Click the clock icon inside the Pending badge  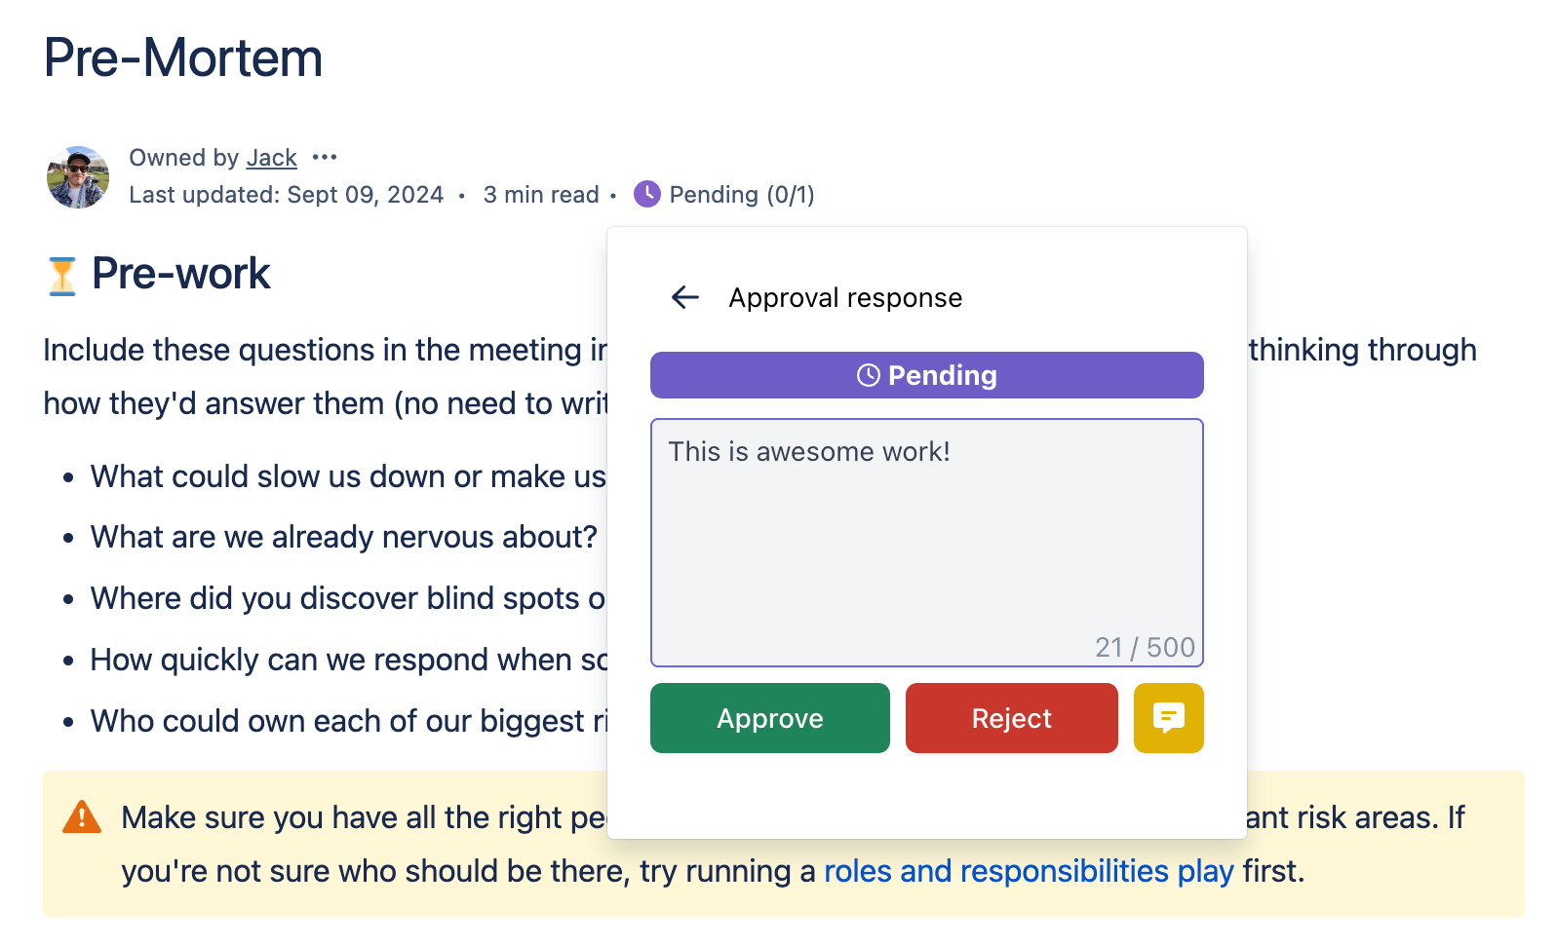click(869, 374)
